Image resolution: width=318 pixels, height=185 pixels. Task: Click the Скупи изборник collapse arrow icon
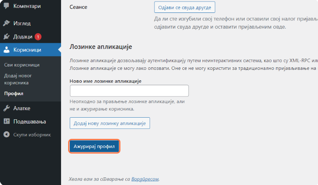pyautogui.click(x=7, y=135)
